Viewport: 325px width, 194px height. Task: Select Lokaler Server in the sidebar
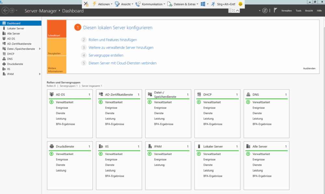[16, 29]
